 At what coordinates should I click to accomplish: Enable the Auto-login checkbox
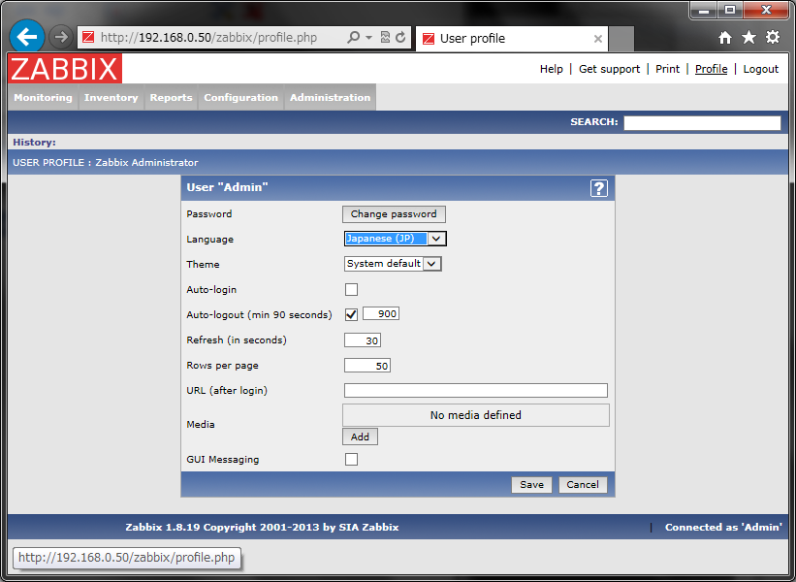(x=351, y=289)
